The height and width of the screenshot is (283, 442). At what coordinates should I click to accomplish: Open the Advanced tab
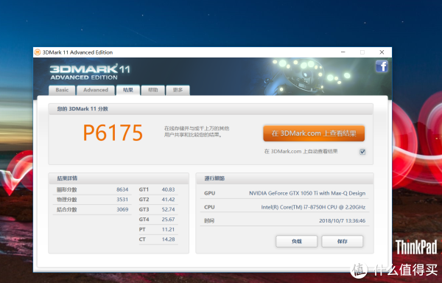tap(96, 90)
